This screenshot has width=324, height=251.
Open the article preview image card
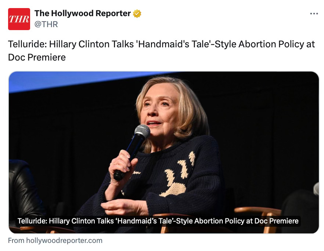coord(164,152)
